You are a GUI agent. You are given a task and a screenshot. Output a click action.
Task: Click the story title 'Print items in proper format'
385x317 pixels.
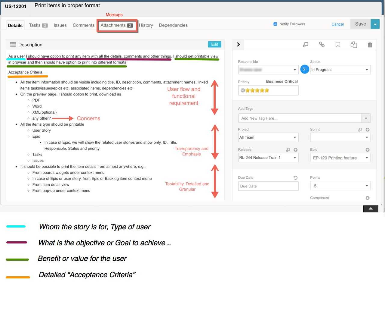pos(67,5)
